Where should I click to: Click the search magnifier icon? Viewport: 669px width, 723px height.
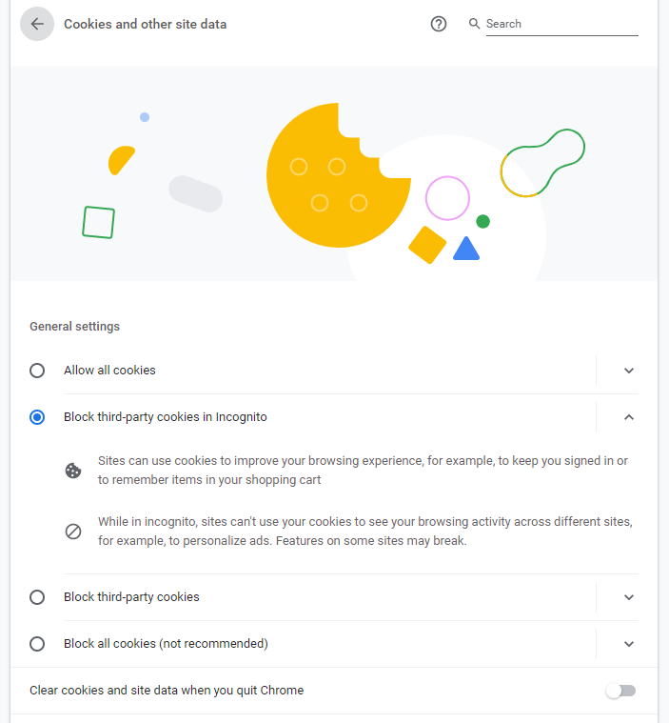[x=474, y=24]
